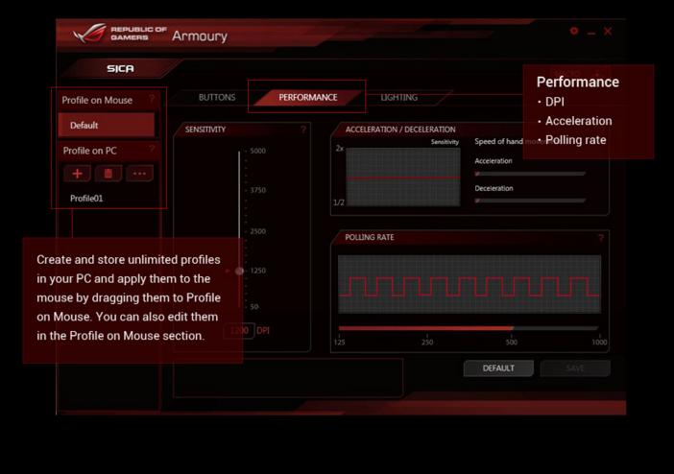Add a new PC profile with plus icon

coord(77,173)
